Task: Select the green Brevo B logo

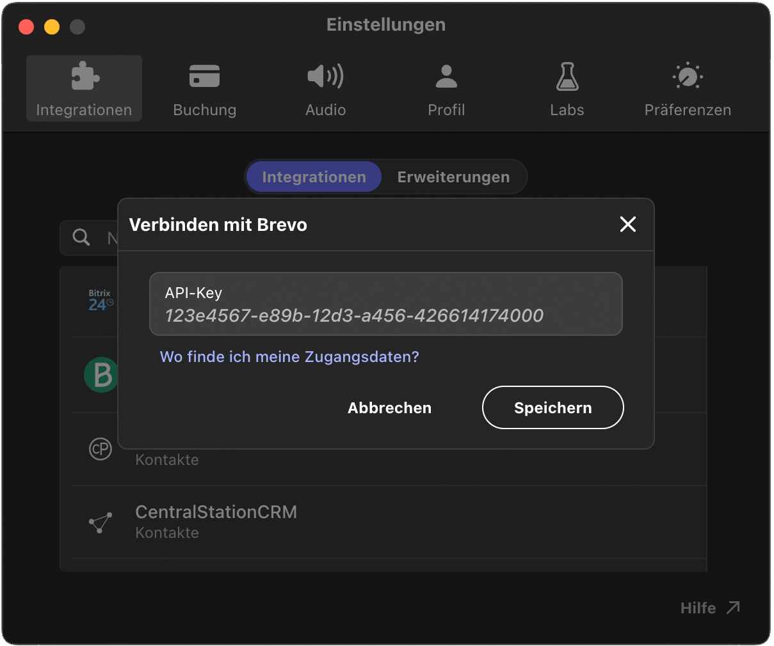Action: (101, 375)
